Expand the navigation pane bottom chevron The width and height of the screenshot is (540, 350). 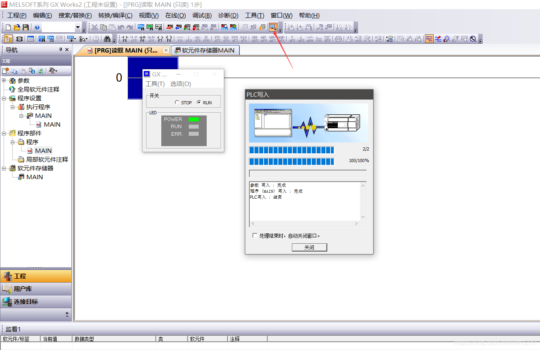[x=67, y=314]
